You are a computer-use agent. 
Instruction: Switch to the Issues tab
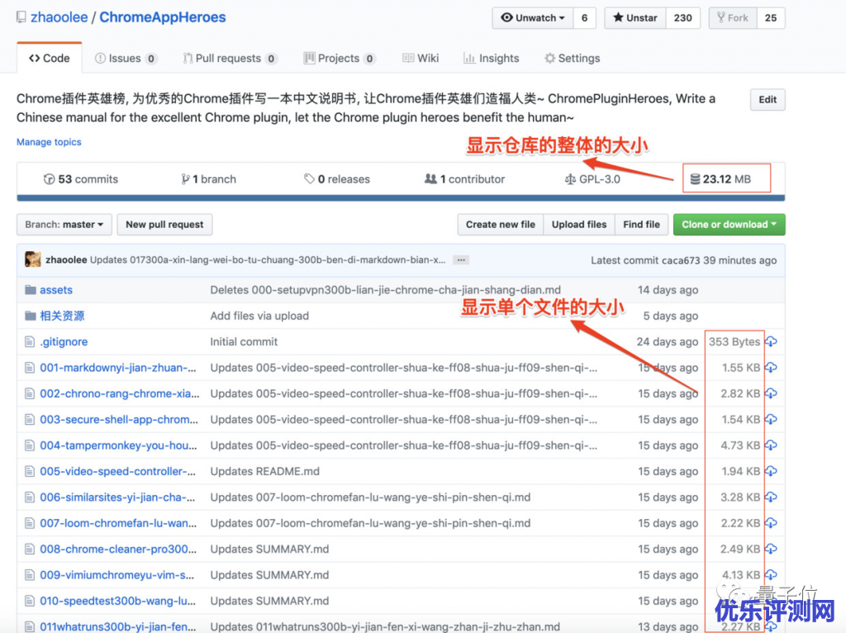(126, 59)
